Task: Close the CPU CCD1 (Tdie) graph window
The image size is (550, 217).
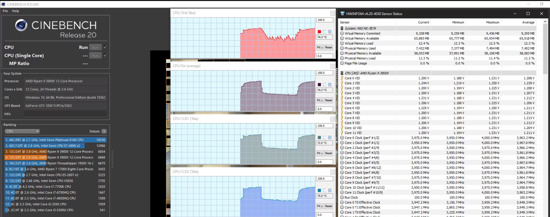Action: [x=332, y=119]
